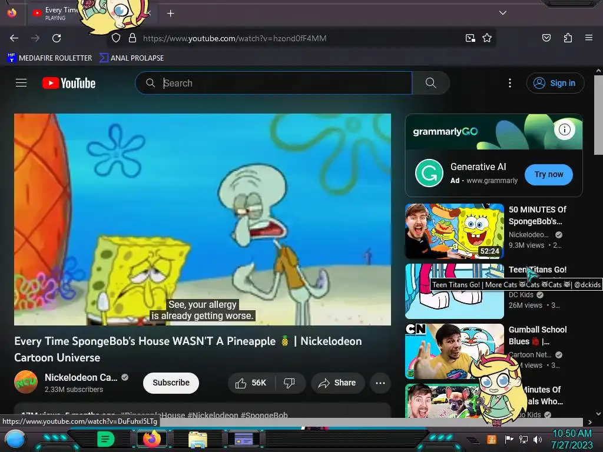Click the page vertical scrollbar thumb
The height and width of the screenshot is (452, 603).
[598, 115]
